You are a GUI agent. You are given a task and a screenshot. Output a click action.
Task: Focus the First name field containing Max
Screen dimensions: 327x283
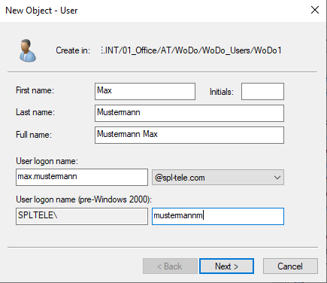(145, 91)
